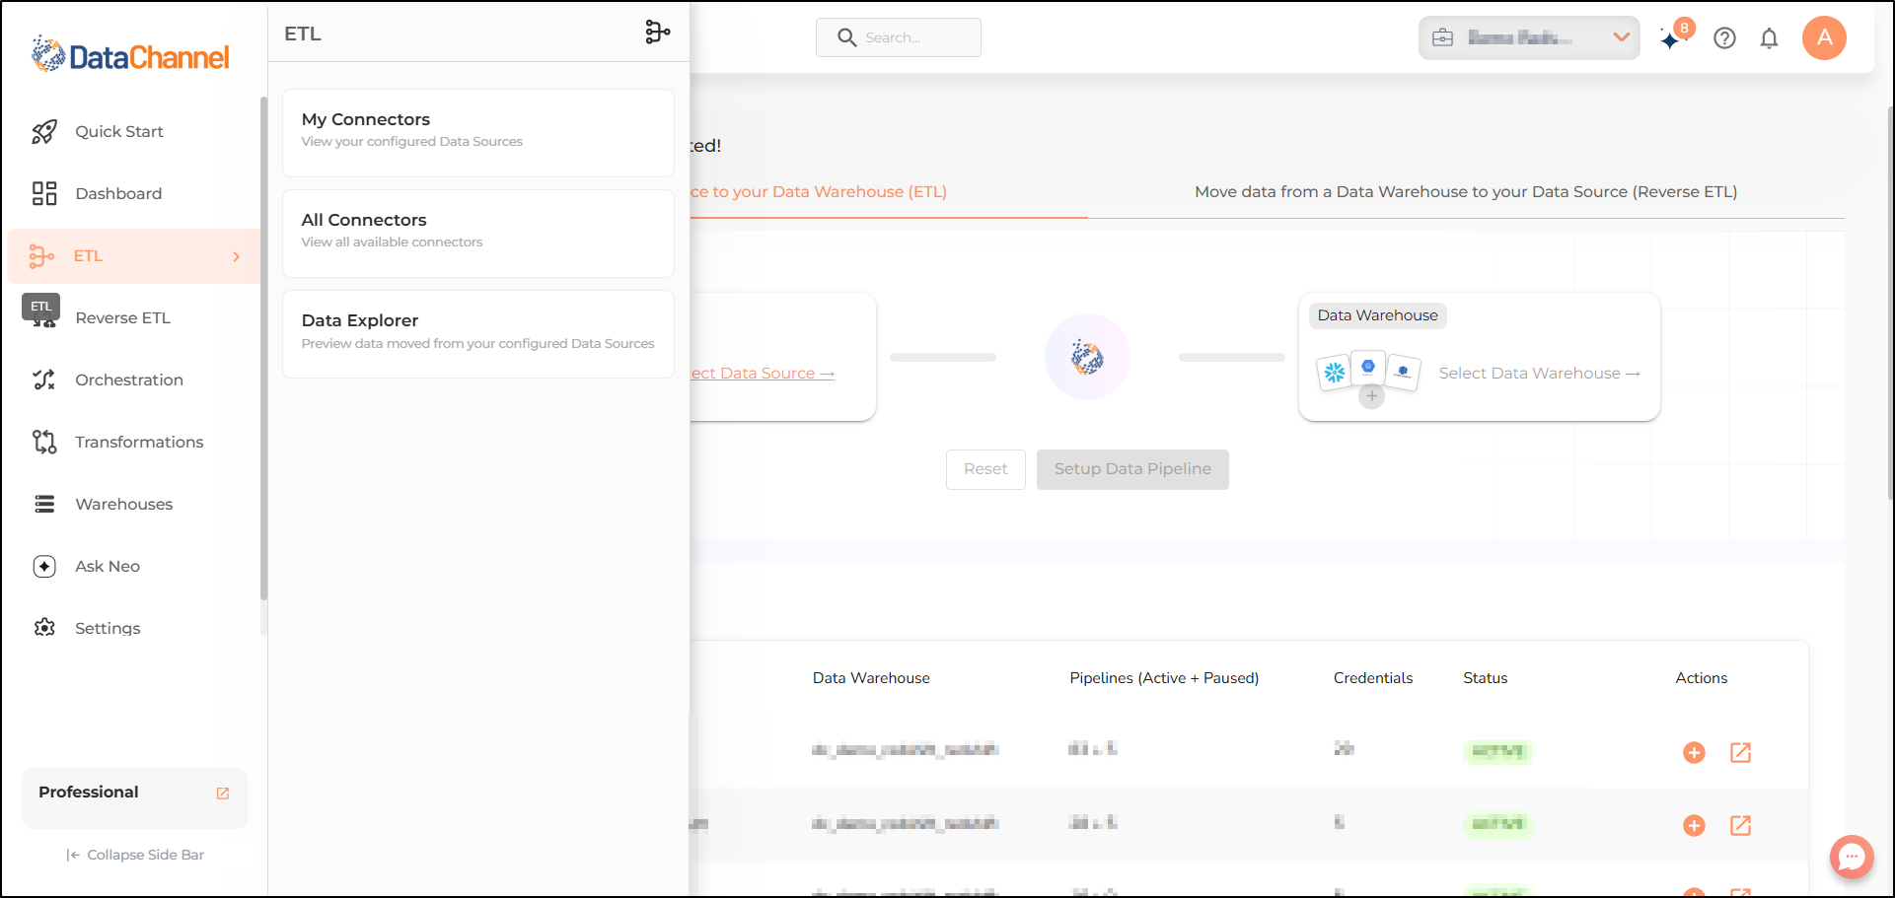Open Quick Start rocket icon
This screenshot has width=1895, height=898.
[44, 132]
